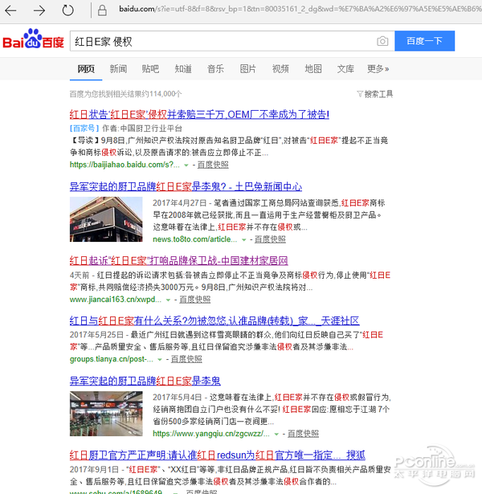This screenshot has width=482, height=494.
Task: Select the 网页 tab
Action: pos(86,69)
